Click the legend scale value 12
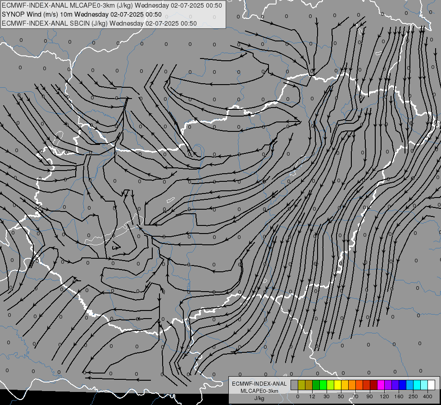Screen dimensions: 441x405 [312, 396]
